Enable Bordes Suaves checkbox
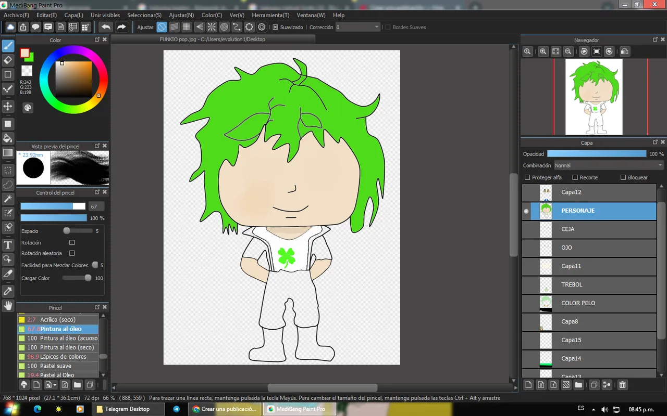 click(388, 27)
